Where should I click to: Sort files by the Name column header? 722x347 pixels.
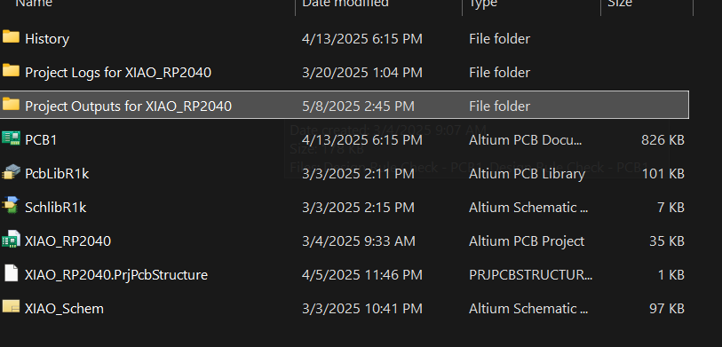(x=34, y=4)
